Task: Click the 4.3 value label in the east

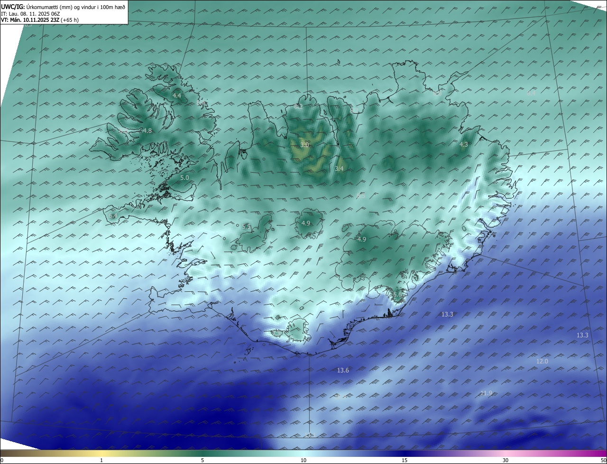Action: (464, 145)
